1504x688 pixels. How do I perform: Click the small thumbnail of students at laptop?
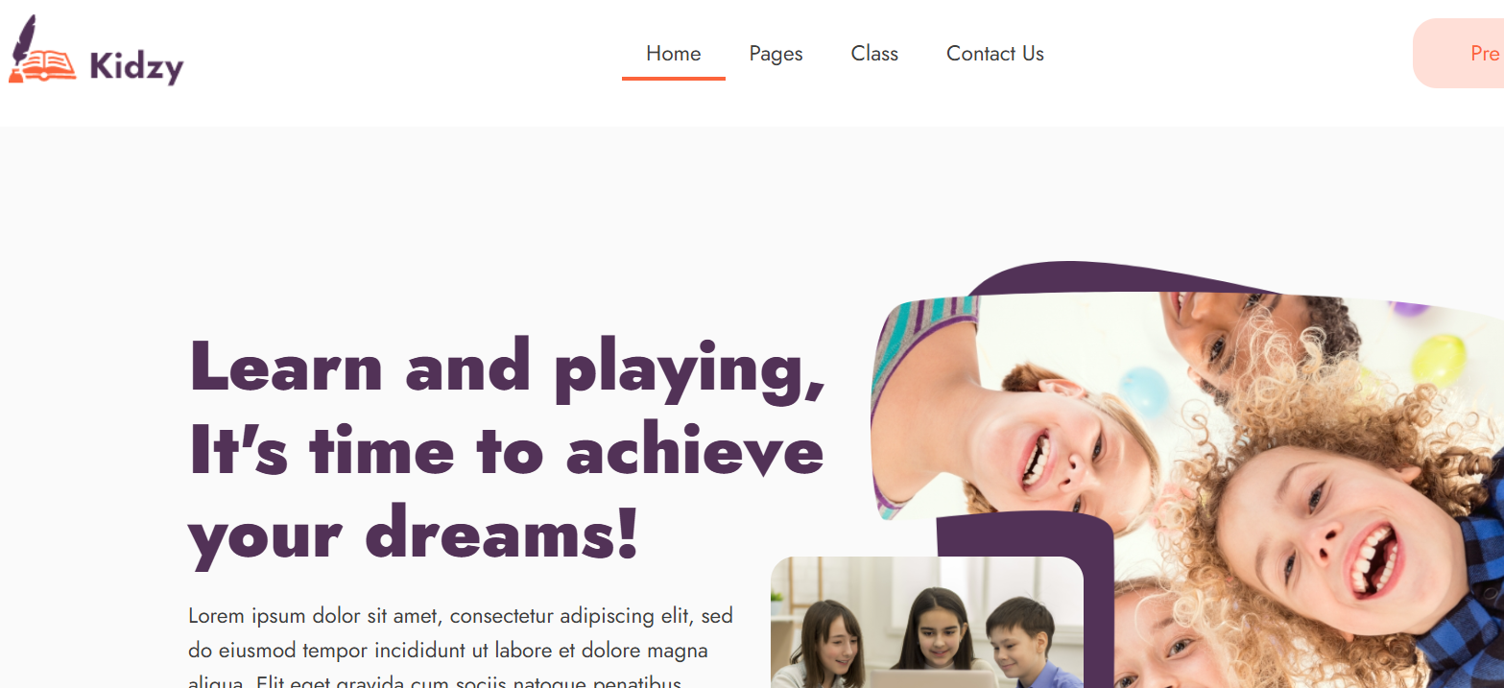click(x=927, y=622)
